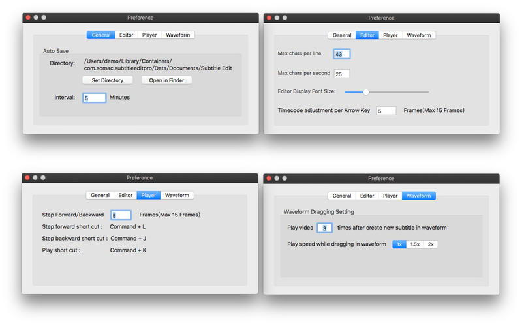The height and width of the screenshot is (326, 522).
Task: Click the Command + J shortcut text
Action: [x=128, y=239]
